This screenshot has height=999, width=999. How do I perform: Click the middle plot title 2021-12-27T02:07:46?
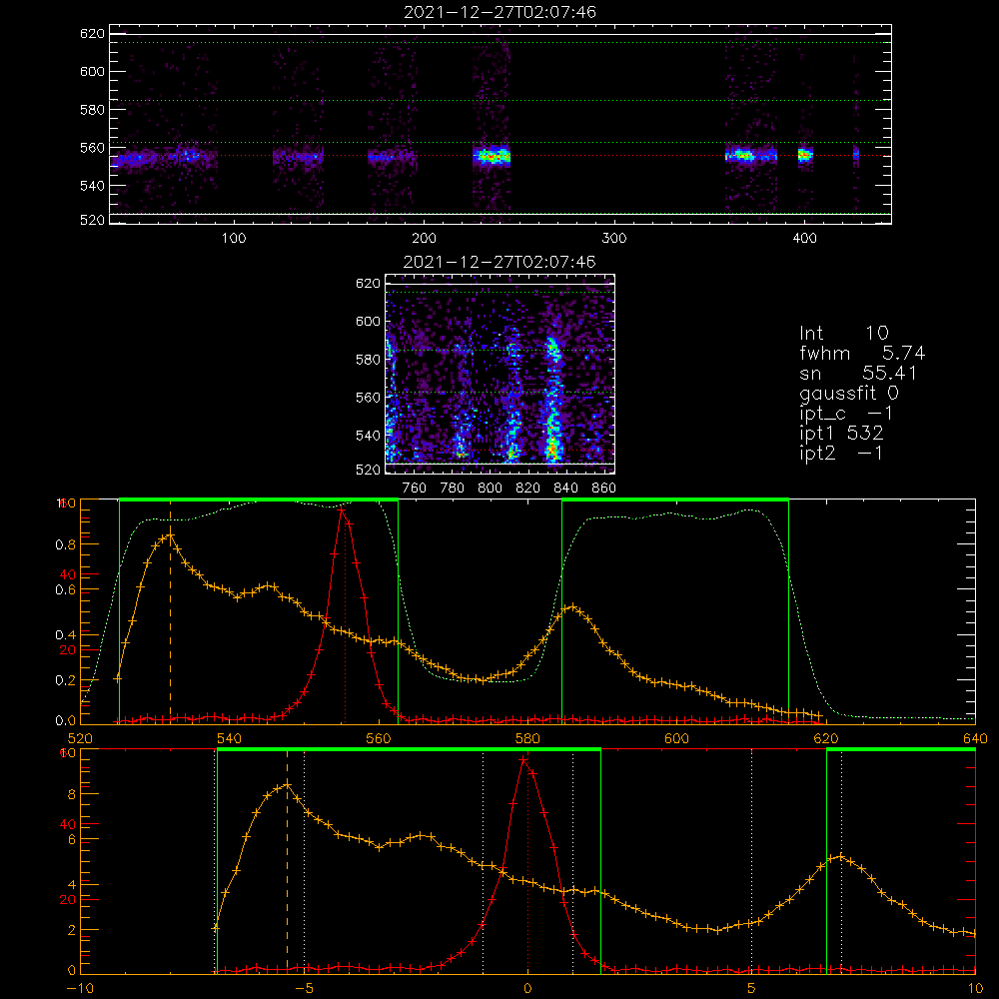coord(499,262)
